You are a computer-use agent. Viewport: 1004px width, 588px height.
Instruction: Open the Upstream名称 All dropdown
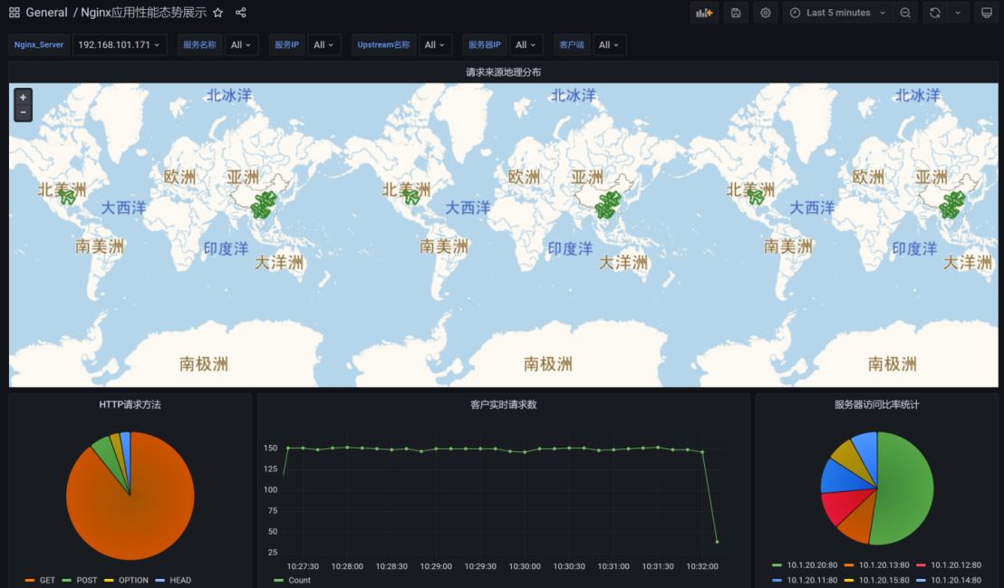point(436,44)
